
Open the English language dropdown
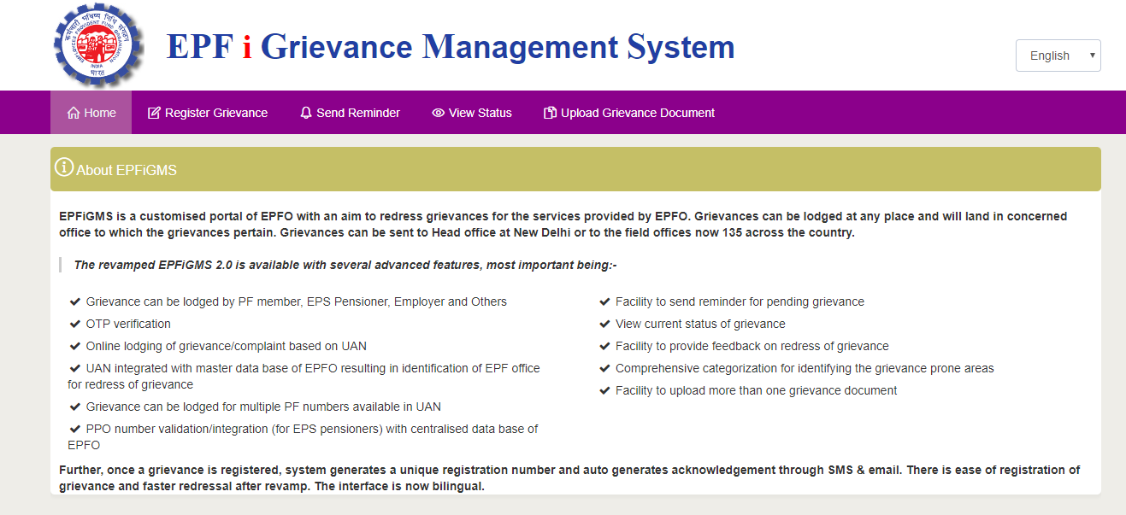(x=1058, y=56)
